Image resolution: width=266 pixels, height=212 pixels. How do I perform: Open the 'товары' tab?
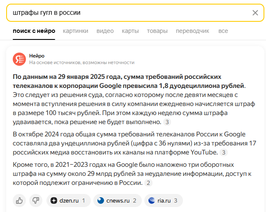click(157, 31)
